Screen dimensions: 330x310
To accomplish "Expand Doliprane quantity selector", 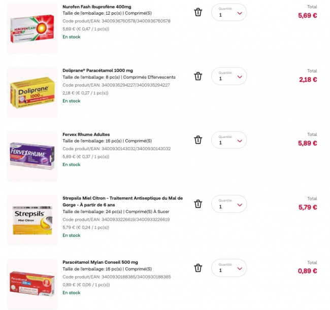I will coord(229,77).
